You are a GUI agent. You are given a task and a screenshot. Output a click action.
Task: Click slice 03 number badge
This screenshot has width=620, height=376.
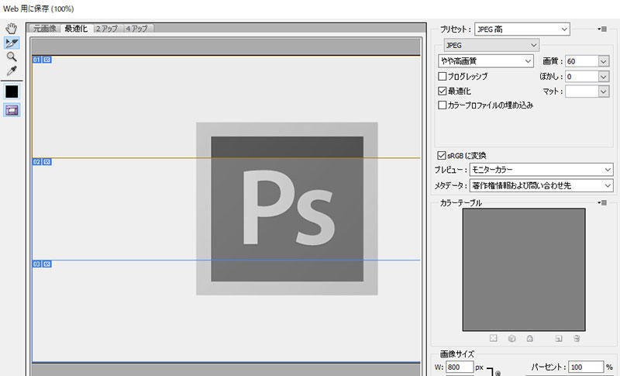[36, 264]
